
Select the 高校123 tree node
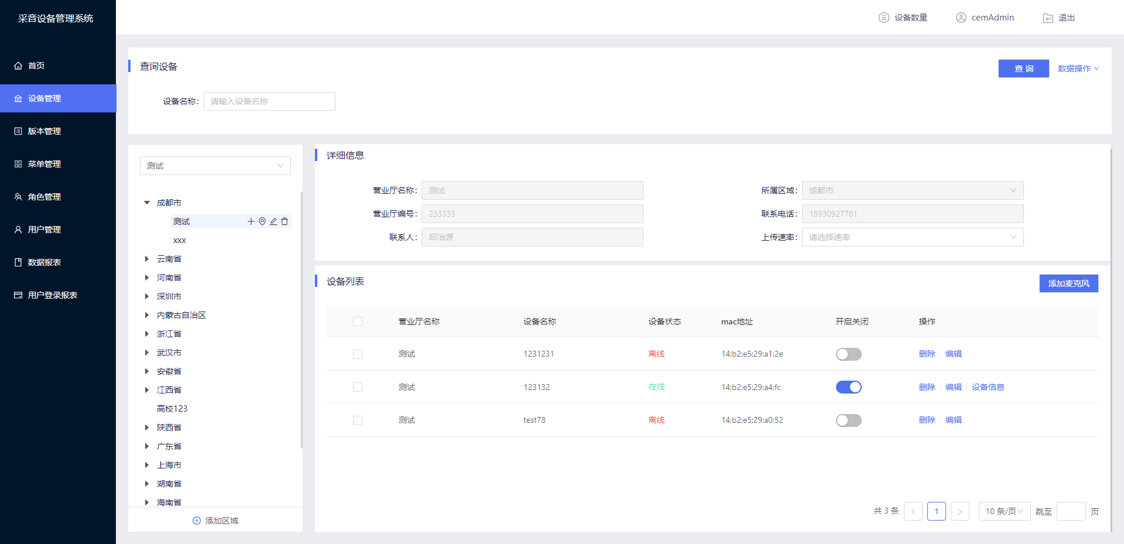pyautogui.click(x=172, y=409)
